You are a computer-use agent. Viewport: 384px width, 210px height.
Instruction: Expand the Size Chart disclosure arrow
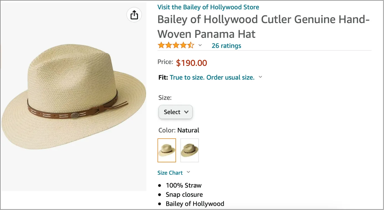pyautogui.click(x=188, y=172)
